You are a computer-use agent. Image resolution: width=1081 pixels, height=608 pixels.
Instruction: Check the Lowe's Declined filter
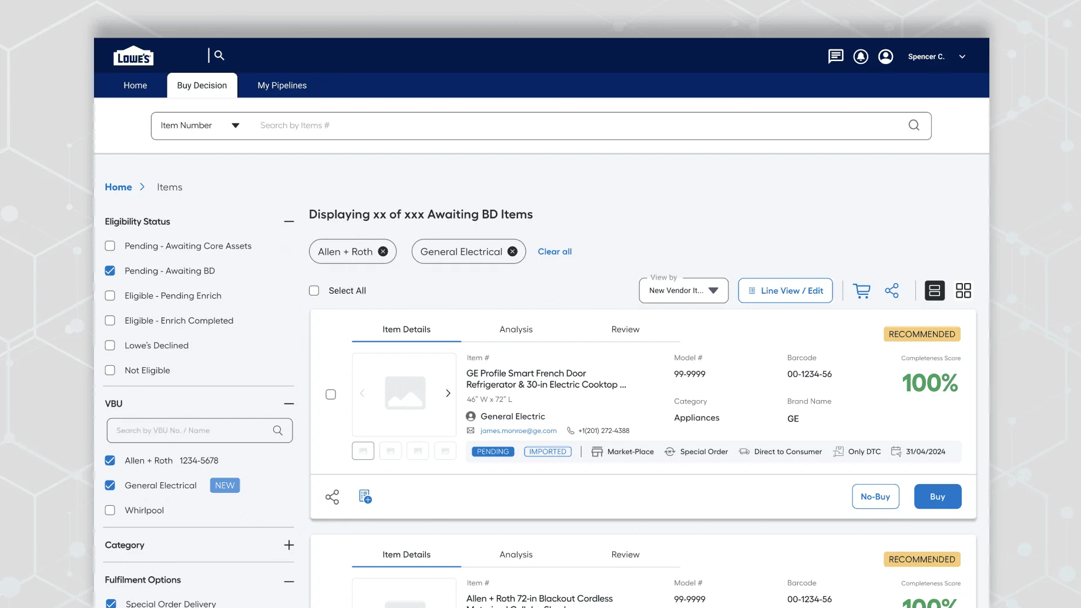(110, 345)
